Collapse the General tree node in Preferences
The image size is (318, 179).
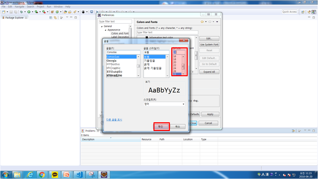(102, 26)
